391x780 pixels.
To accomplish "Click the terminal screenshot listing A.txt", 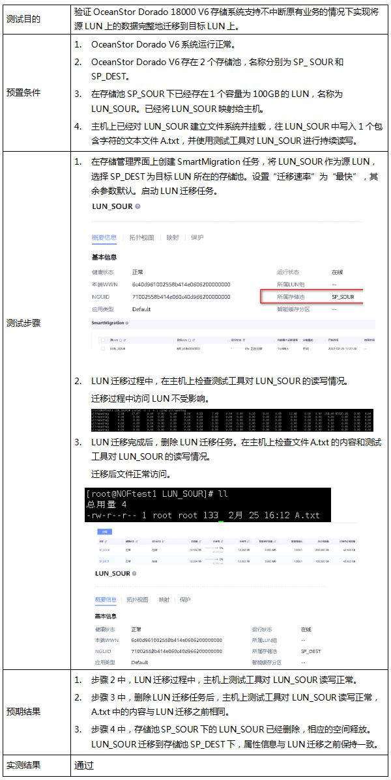I will [x=208, y=505].
